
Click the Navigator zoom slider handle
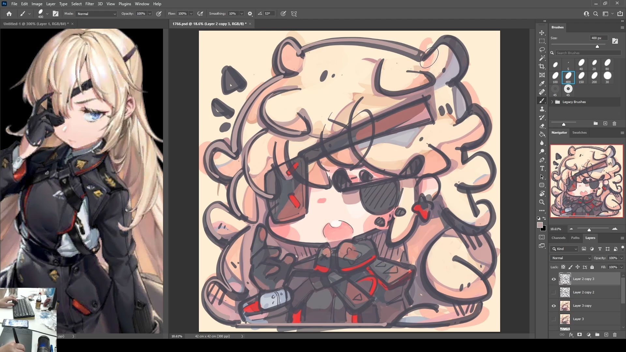click(589, 230)
